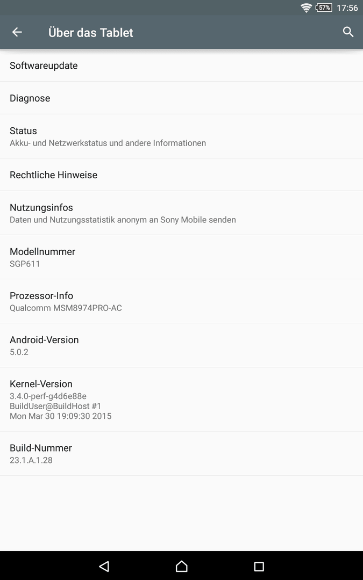Tap the Kernel-Version entry
The height and width of the screenshot is (580, 363).
click(182, 399)
